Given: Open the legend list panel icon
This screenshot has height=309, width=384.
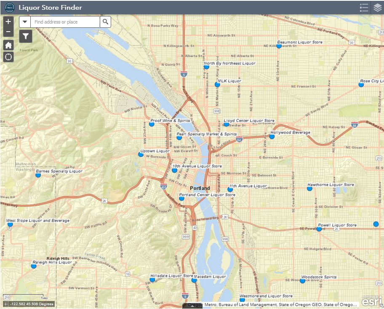Looking at the screenshot, I should coord(364,8).
